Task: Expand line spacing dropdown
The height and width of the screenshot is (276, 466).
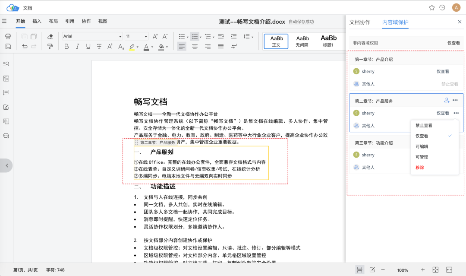Action: coord(252,37)
